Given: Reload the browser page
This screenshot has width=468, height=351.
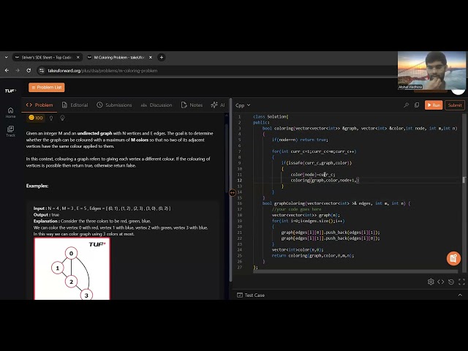Looking at the screenshot, I should [x=29, y=70].
